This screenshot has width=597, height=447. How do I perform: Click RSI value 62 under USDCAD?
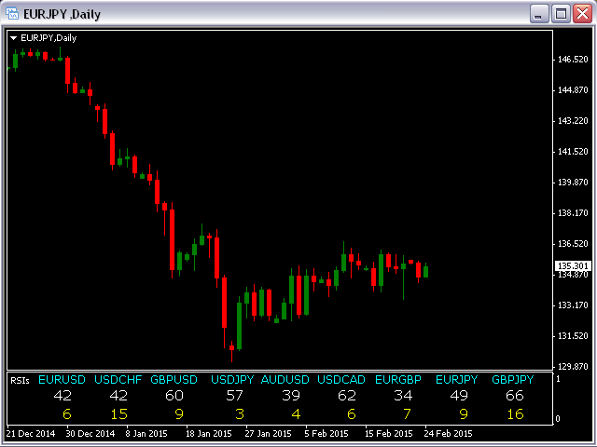tap(347, 396)
